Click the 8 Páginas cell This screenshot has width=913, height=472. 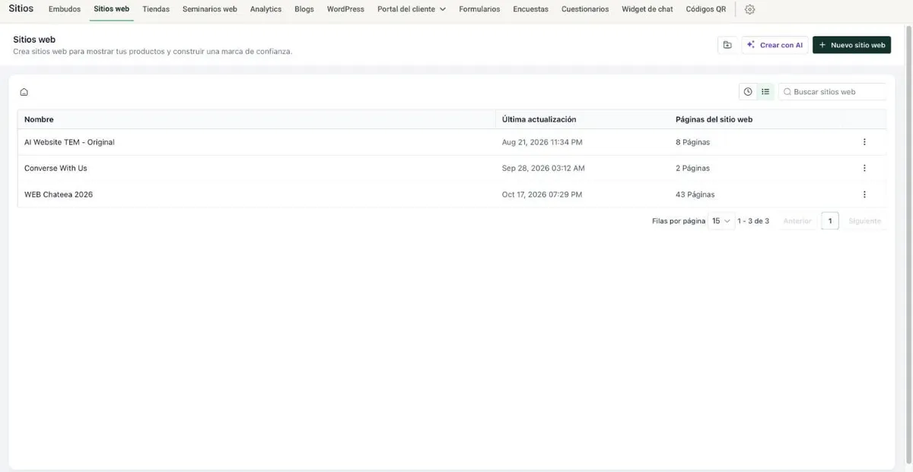click(692, 142)
